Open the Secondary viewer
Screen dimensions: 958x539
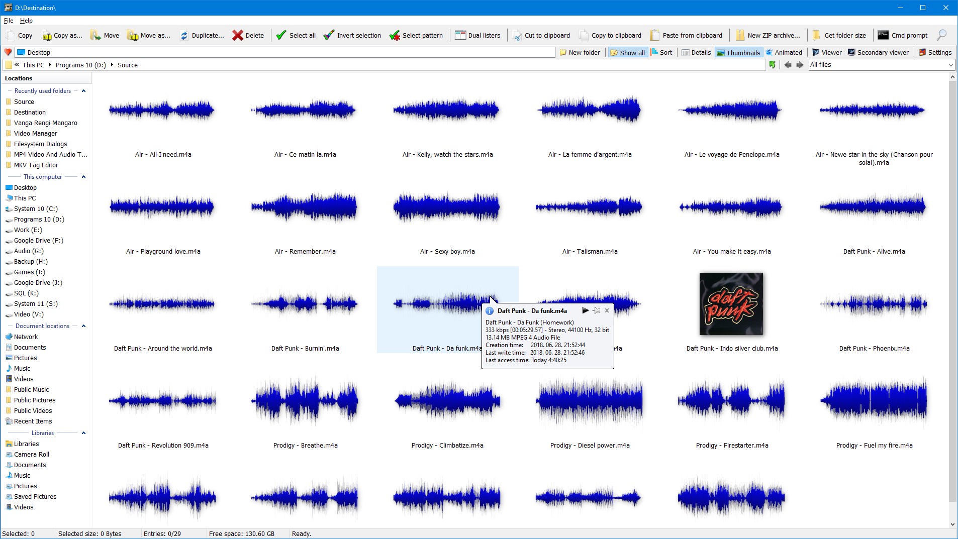[x=878, y=52]
